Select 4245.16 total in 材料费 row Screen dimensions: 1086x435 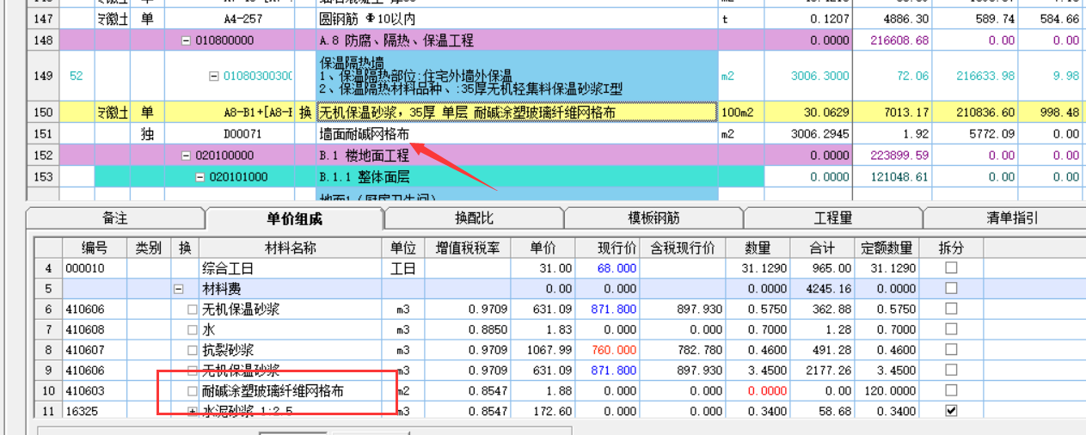[x=821, y=290]
